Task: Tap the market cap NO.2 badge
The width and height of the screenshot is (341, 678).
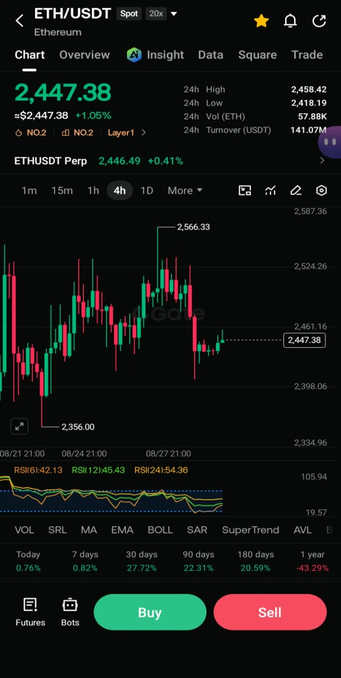Action: (77, 133)
